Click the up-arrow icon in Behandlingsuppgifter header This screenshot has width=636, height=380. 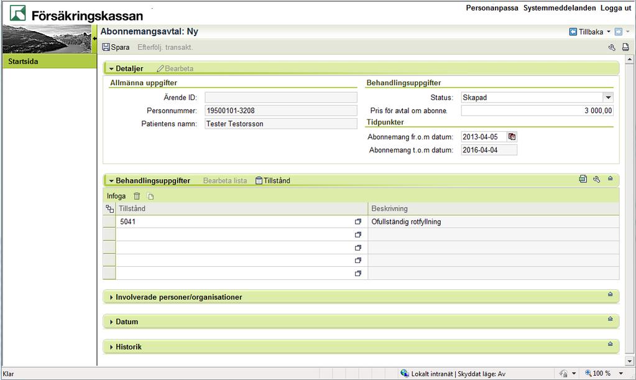click(610, 178)
